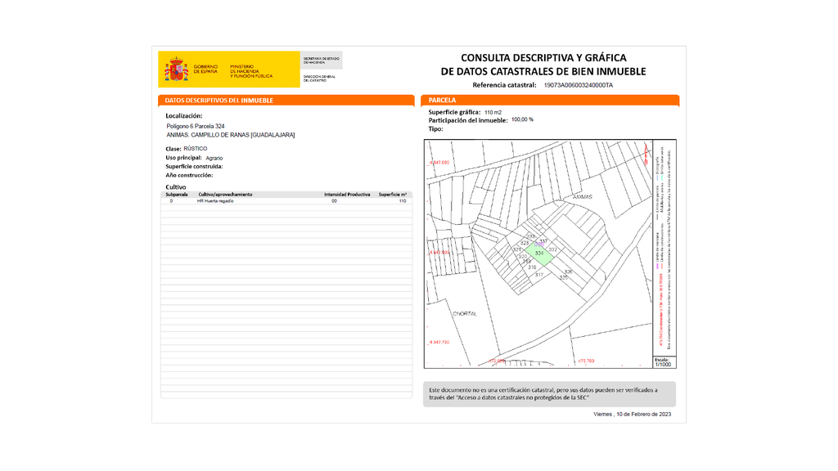838x471 pixels.
Task: Click the '110 m2' graphic surface value
Action: [493, 113]
